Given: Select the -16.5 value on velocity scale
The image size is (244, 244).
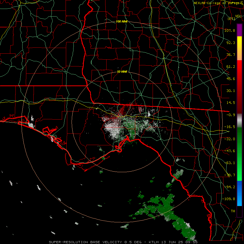Looking at the screenshot, I should (230, 127).
